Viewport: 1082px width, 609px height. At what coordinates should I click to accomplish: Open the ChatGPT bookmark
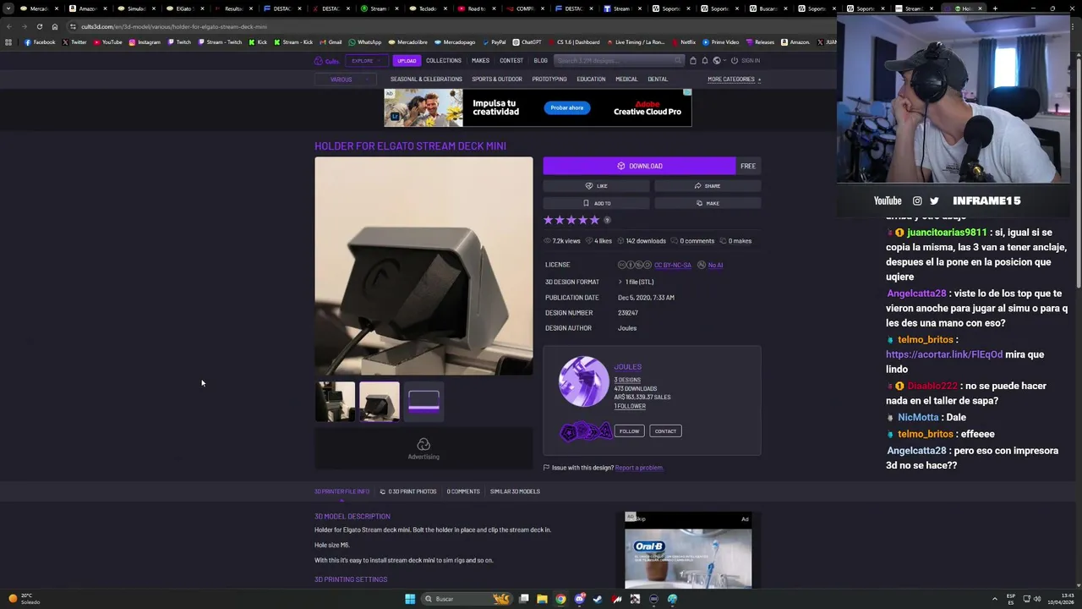pos(527,42)
